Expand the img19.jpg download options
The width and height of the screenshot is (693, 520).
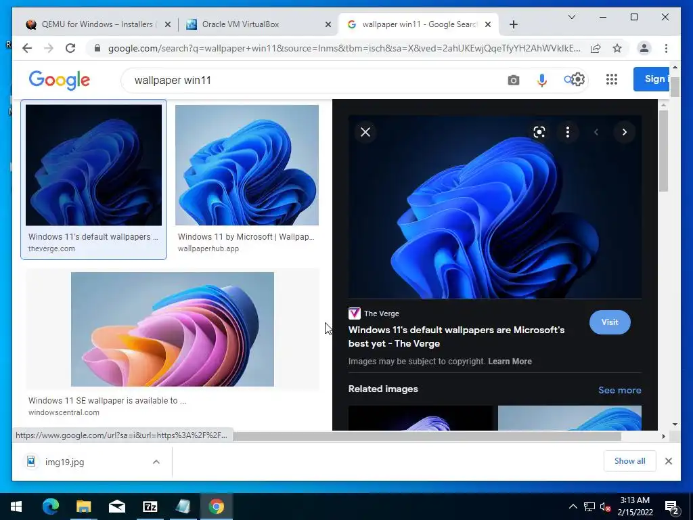point(156,462)
